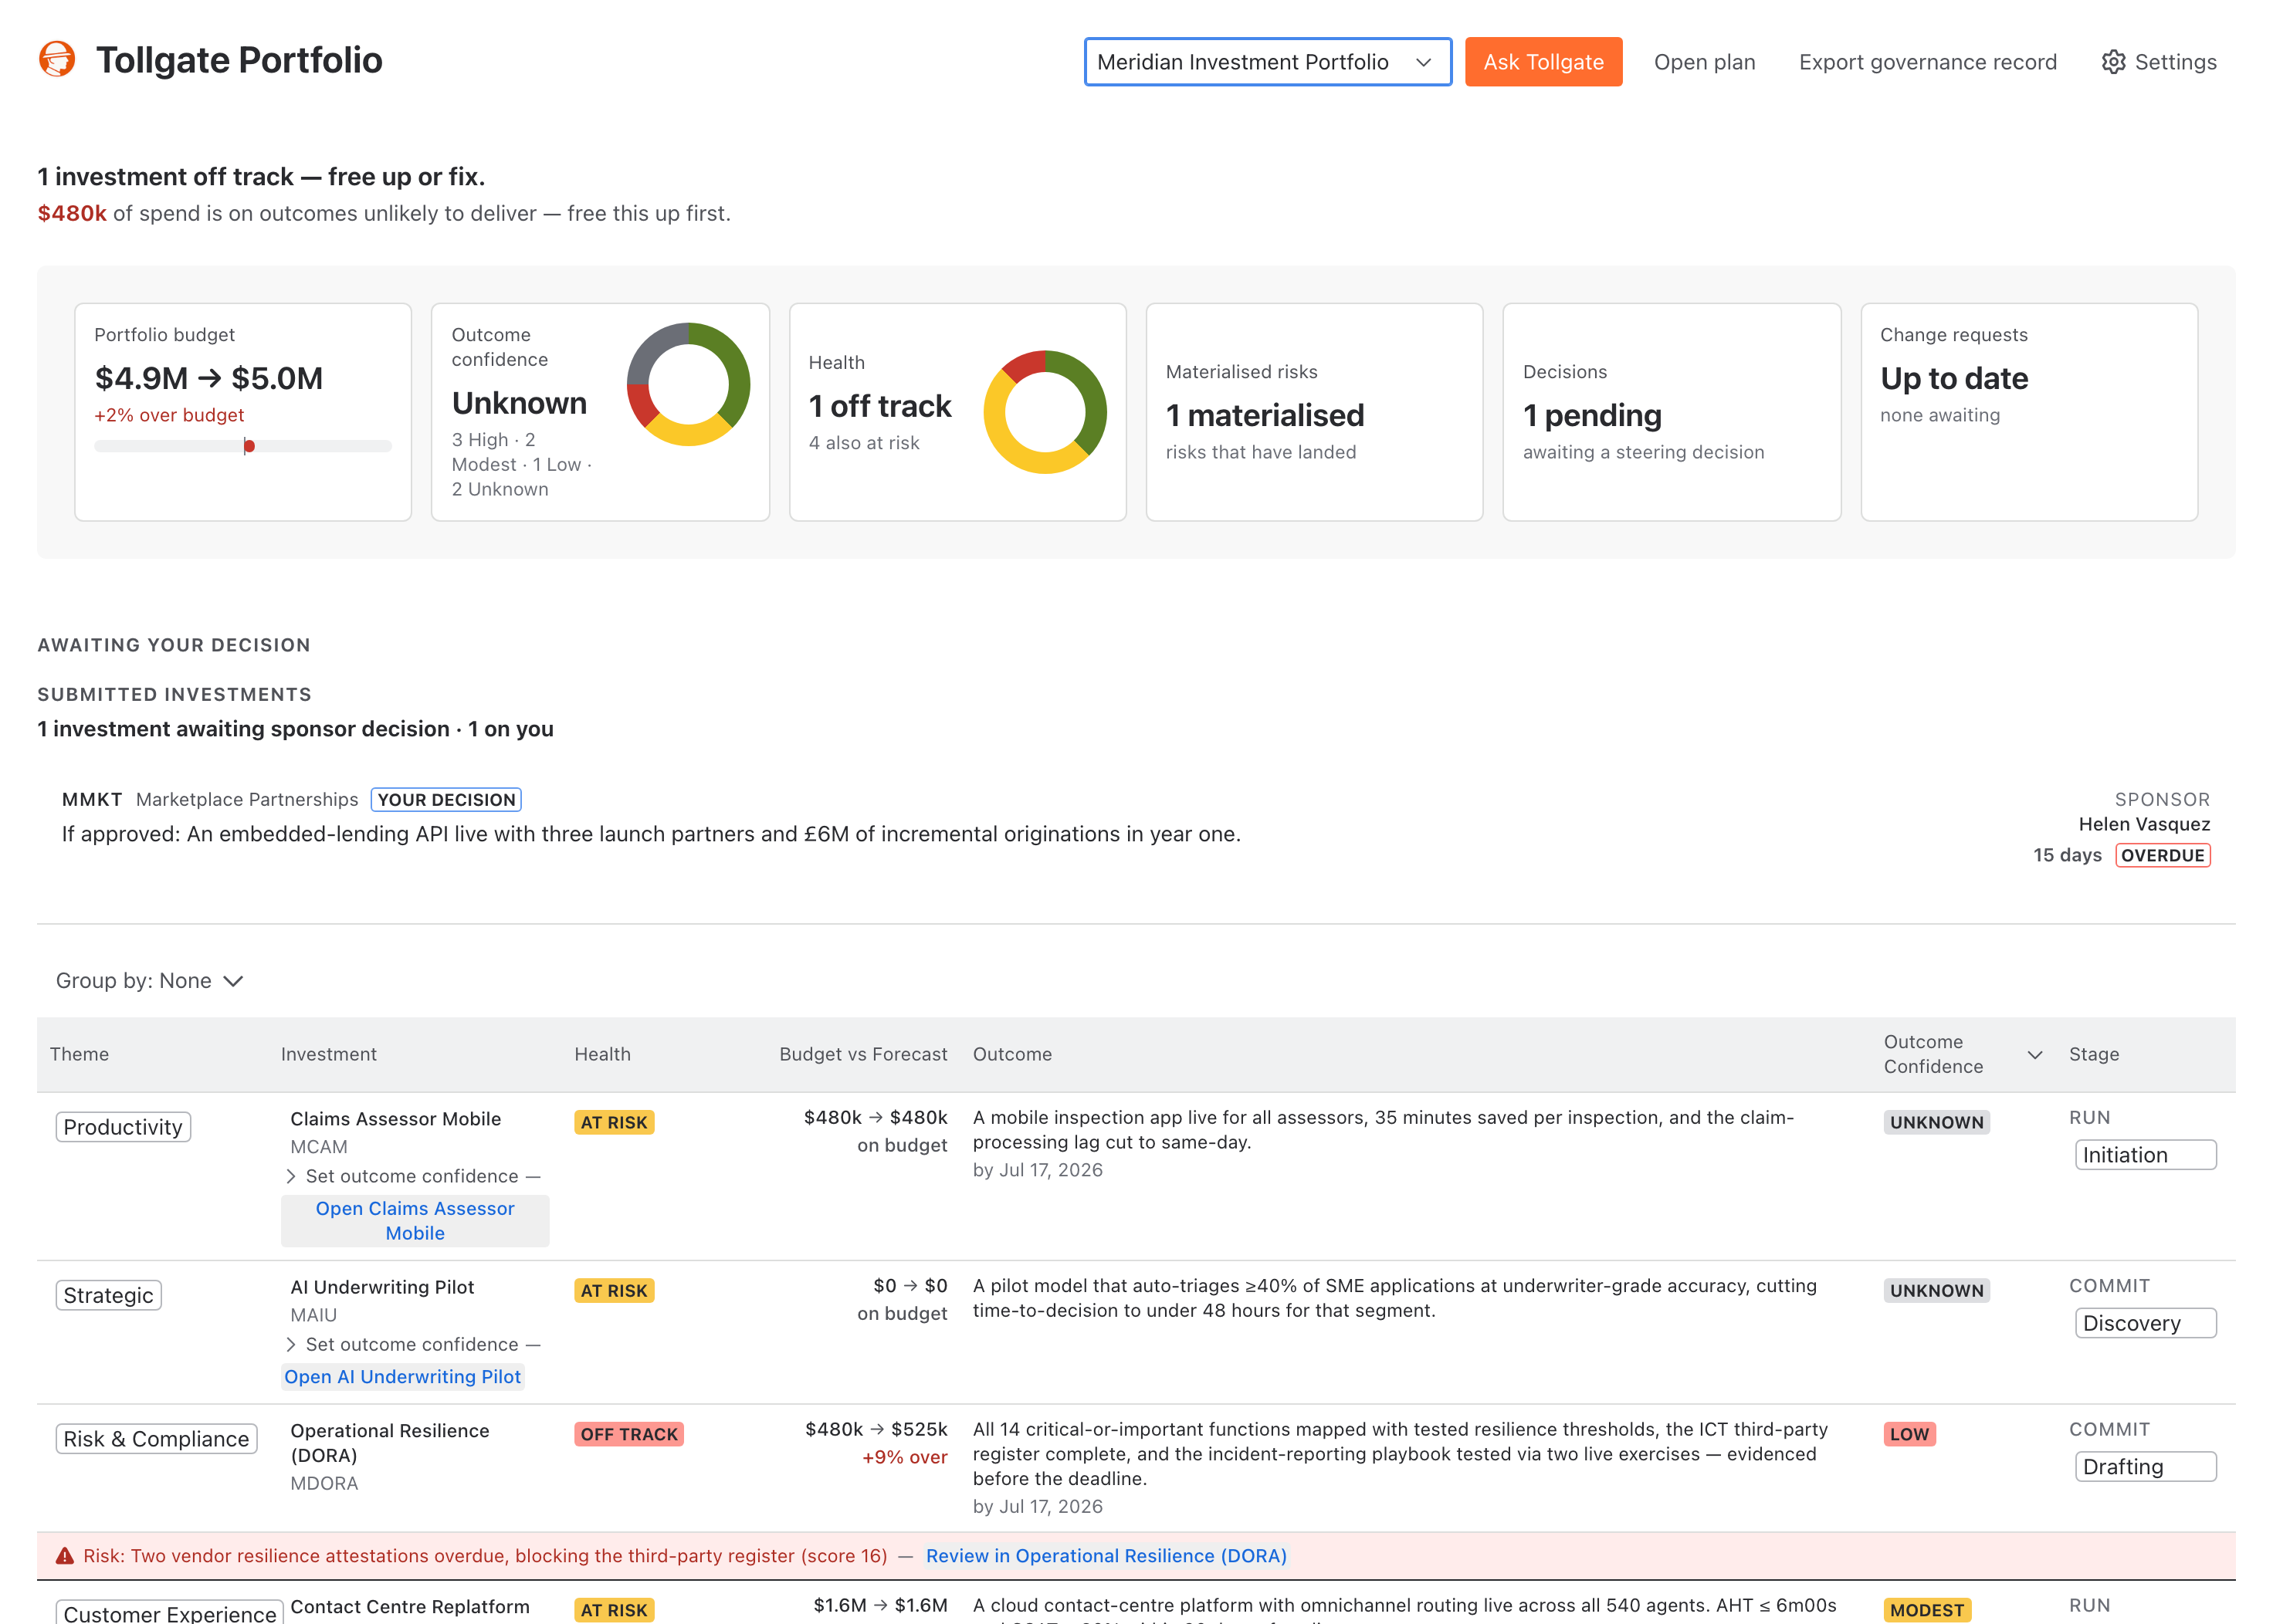The width and height of the screenshot is (2273, 1624).
Task: Click the Customer Experience theme tag
Action: tap(169, 1612)
